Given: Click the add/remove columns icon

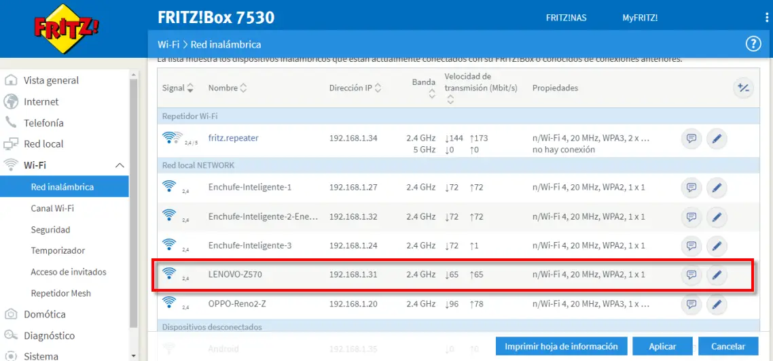Looking at the screenshot, I should tap(743, 88).
